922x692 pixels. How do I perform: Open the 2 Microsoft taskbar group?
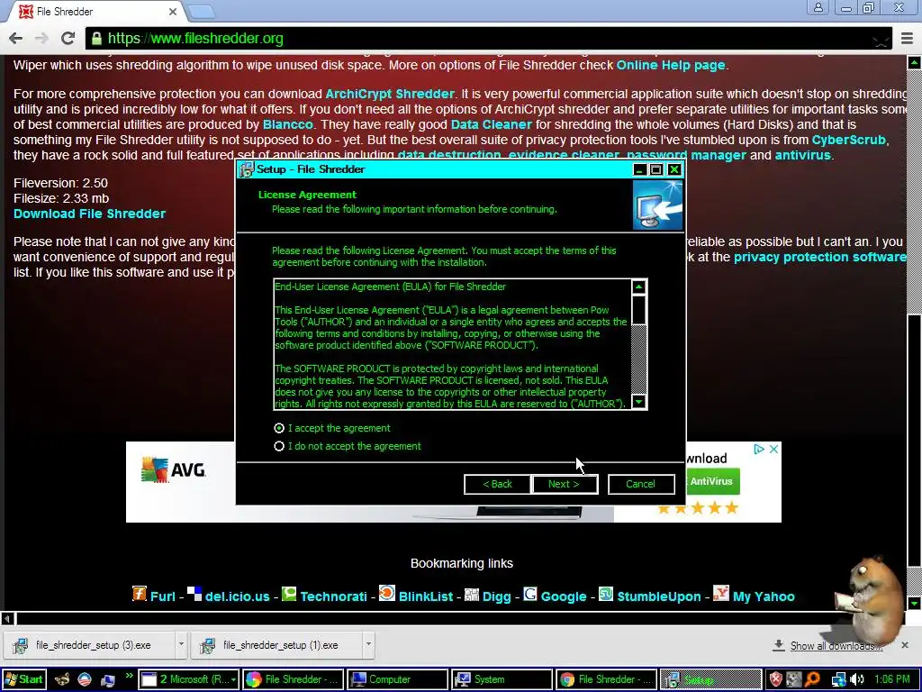(189, 679)
